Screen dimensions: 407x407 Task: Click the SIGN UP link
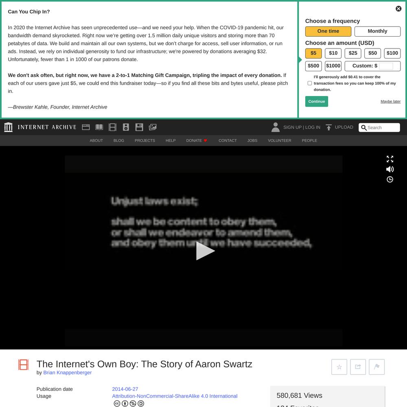[292, 127]
